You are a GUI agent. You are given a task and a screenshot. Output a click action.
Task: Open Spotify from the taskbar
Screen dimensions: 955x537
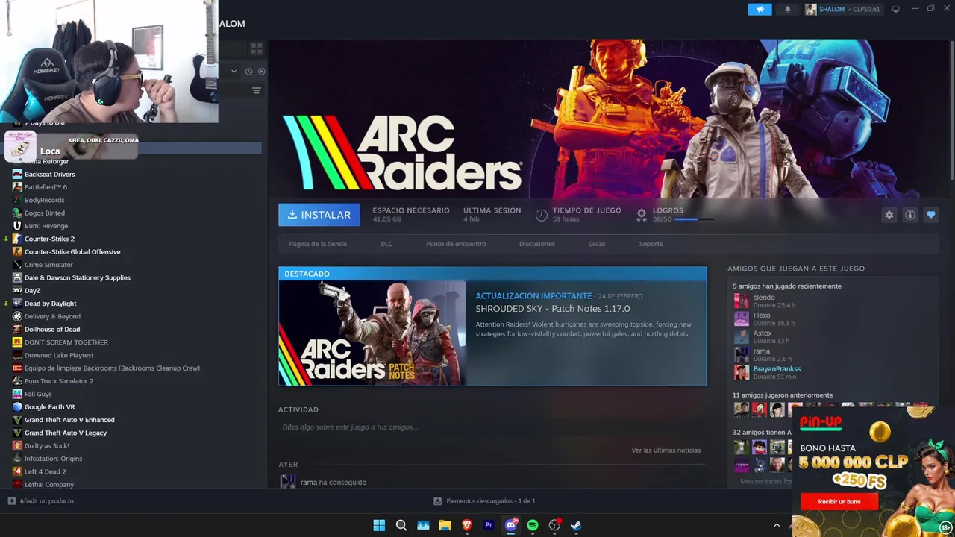(533, 525)
